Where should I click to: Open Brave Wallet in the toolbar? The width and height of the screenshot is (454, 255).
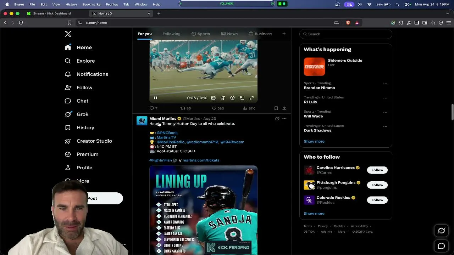point(425,23)
